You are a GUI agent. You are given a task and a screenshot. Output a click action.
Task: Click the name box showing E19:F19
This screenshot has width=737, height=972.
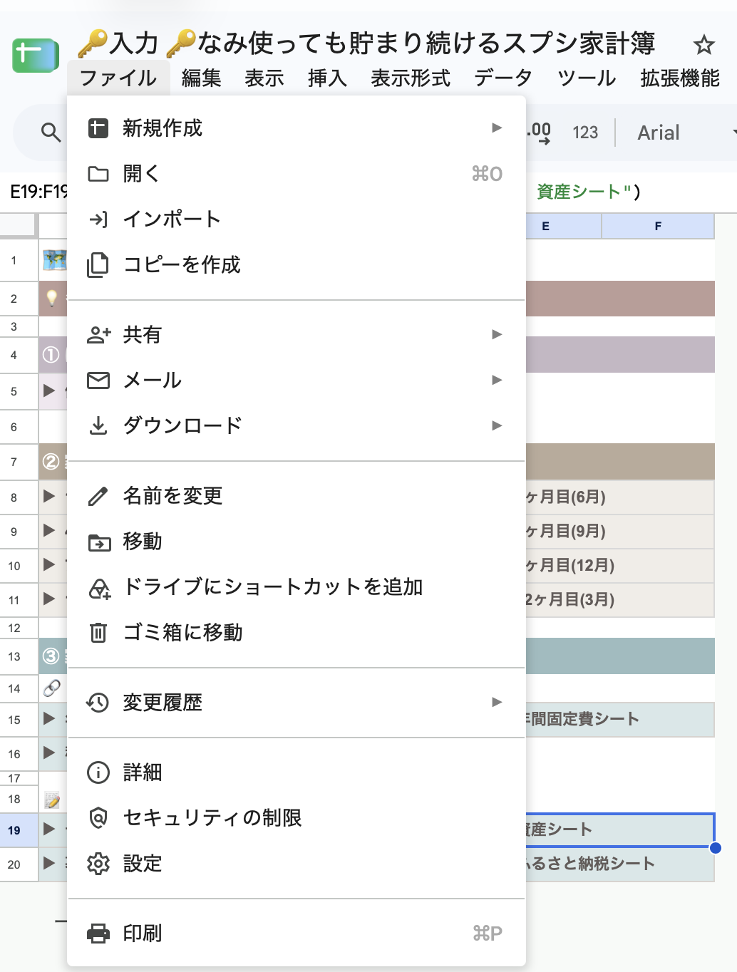coord(38,192)
